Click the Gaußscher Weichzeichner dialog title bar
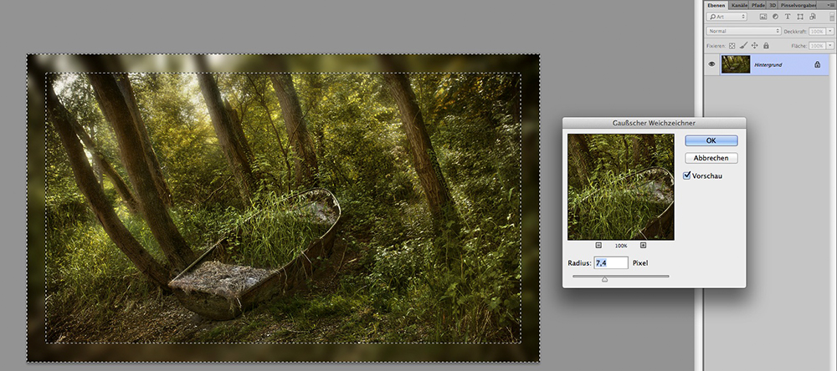 654,123
